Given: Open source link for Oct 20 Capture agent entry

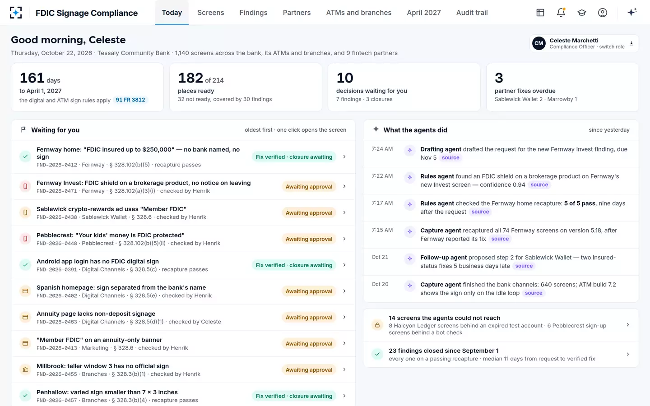Looking at the screenshot, I should click(x=534, y=293).
